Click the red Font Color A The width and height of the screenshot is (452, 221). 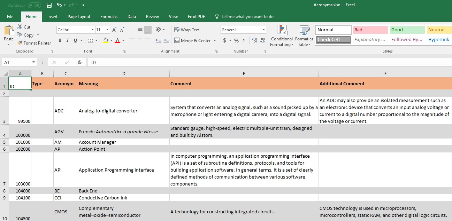[117, 40]
